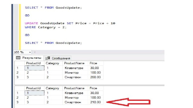The height and width of the screenshot is (108, 193).
Task: Click first SELECT keyword in editor
Action: 31,7
